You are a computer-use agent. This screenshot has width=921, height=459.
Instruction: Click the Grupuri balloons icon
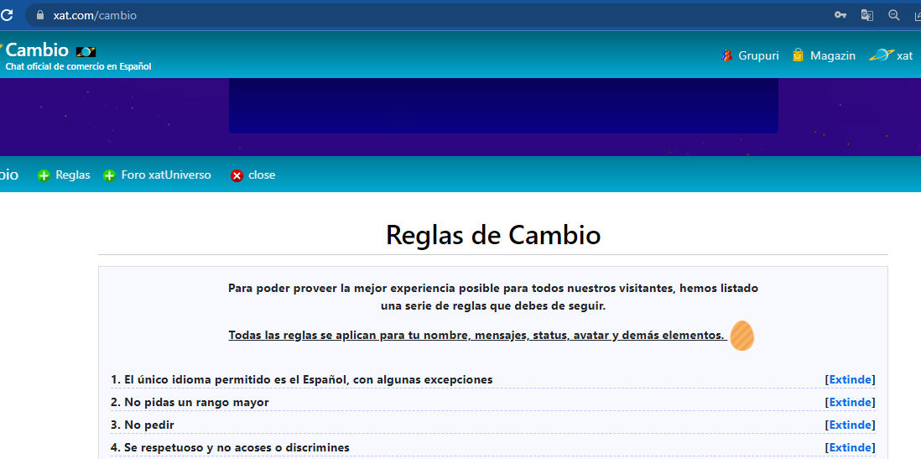(x=726, y=56)
